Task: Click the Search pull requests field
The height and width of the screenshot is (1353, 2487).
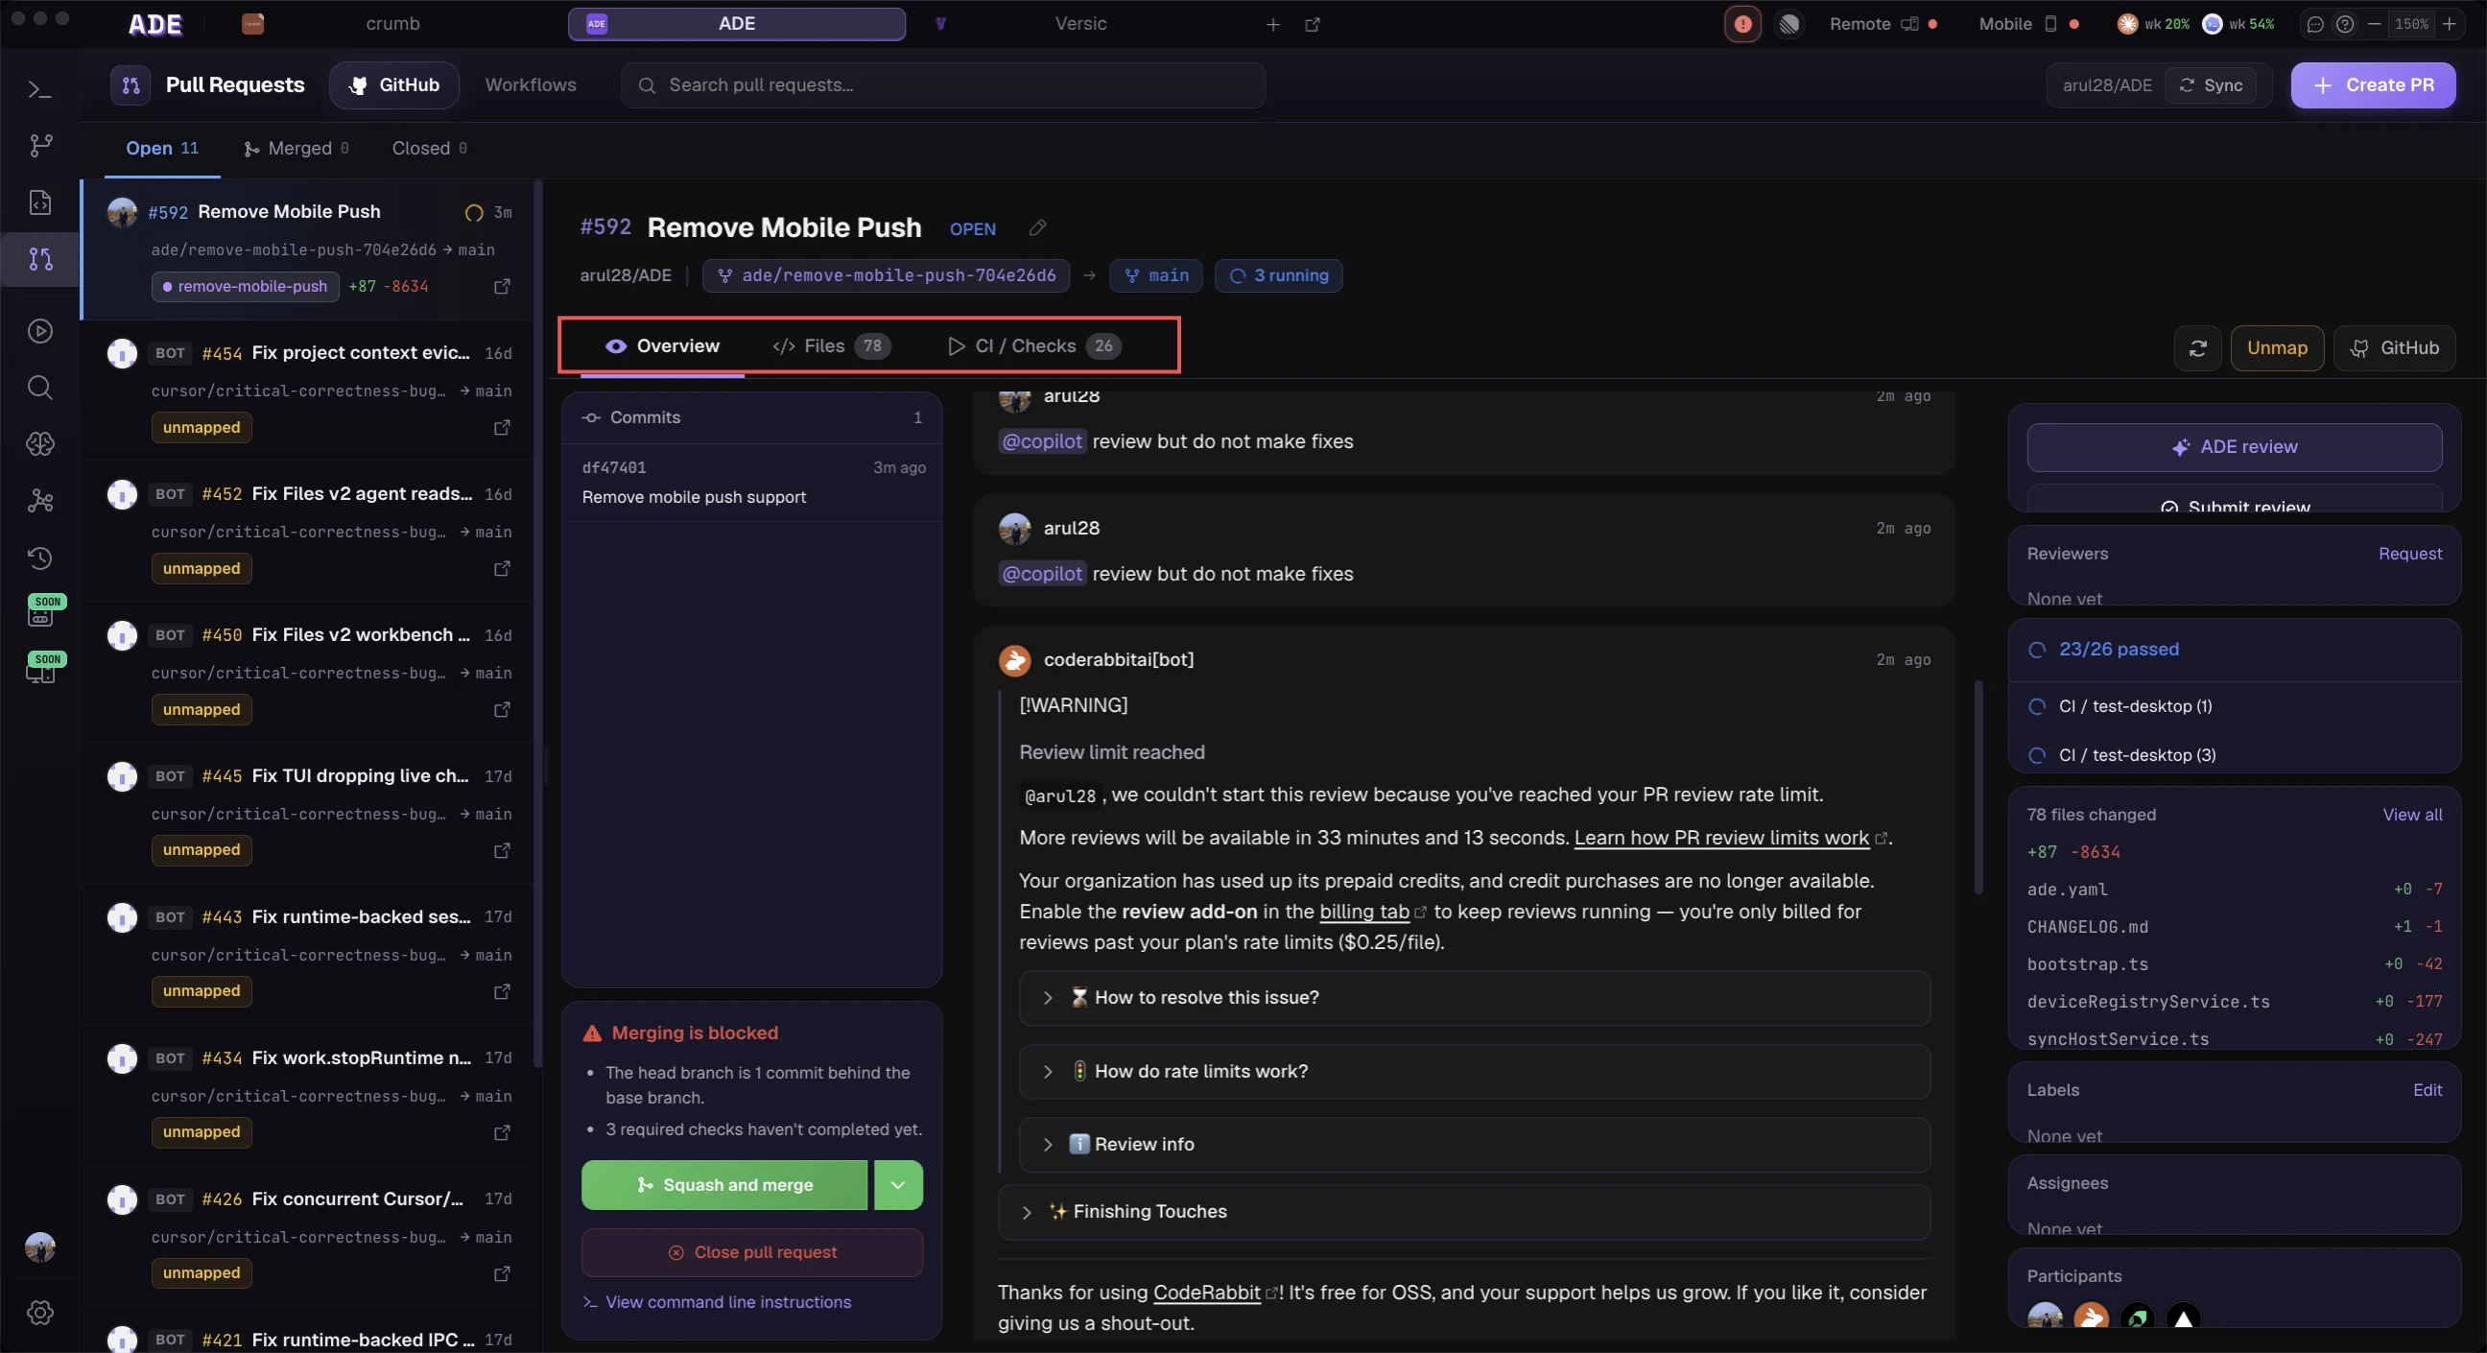Action: click(942, 85)
